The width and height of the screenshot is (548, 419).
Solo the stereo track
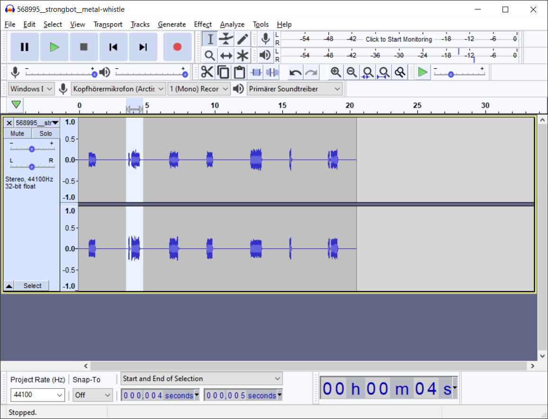click(x=45, y=133)
